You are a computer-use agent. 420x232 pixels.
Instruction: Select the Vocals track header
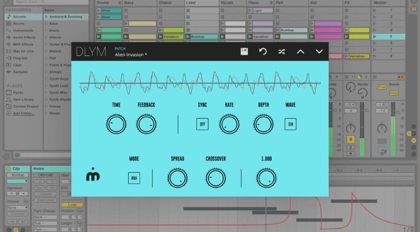tap(232, 3)
